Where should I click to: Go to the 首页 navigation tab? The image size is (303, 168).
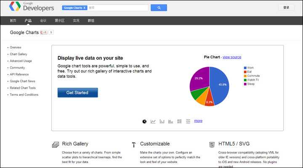point(13,20)
